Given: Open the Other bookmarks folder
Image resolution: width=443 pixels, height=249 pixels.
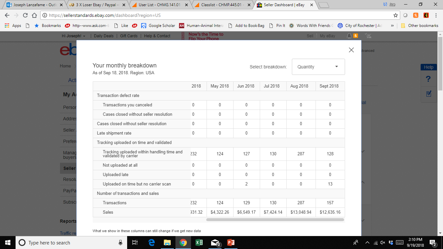Looking at the screenshot, I should pyautogui.click(x=420, y=25).
